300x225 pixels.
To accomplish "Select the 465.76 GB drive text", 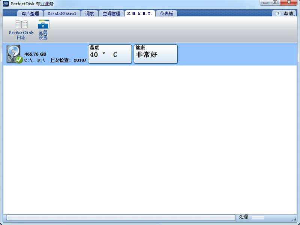I will pyautogui.click(x=35, y=54).
